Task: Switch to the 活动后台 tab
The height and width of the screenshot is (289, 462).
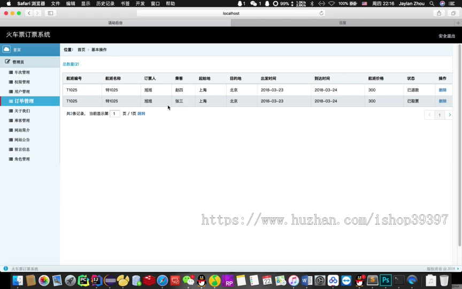Action: tap(115, 22)
